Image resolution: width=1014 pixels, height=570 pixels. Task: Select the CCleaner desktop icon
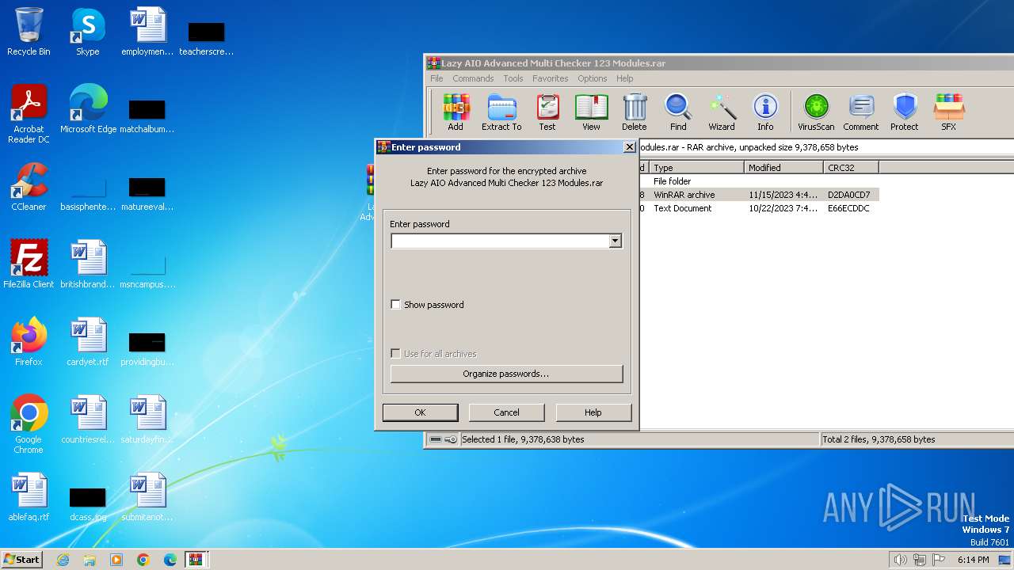[29, 187]
